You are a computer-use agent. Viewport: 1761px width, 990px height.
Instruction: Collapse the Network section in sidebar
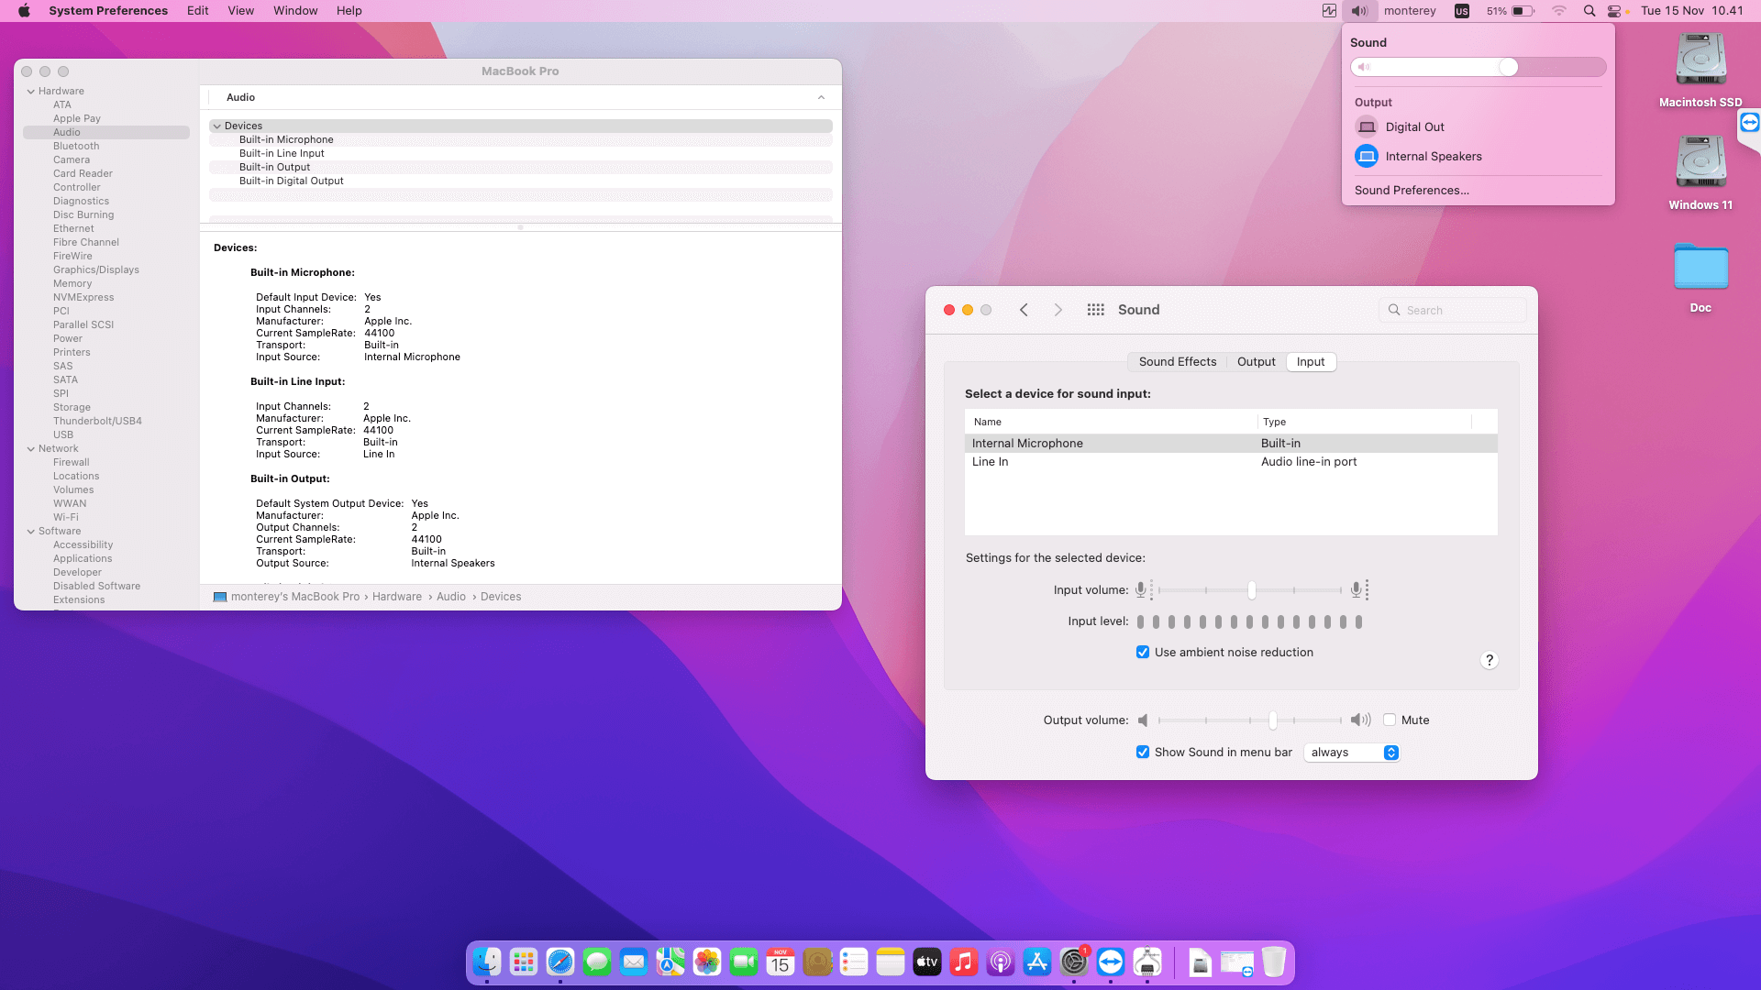(x=31, y=449)
